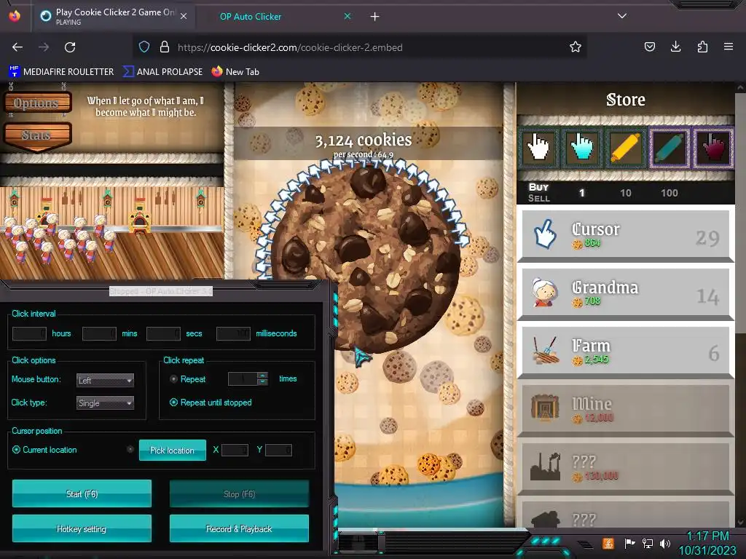746x559 pixels.
Task: Click the X coordinate field
Action: (x=235, y=450)
